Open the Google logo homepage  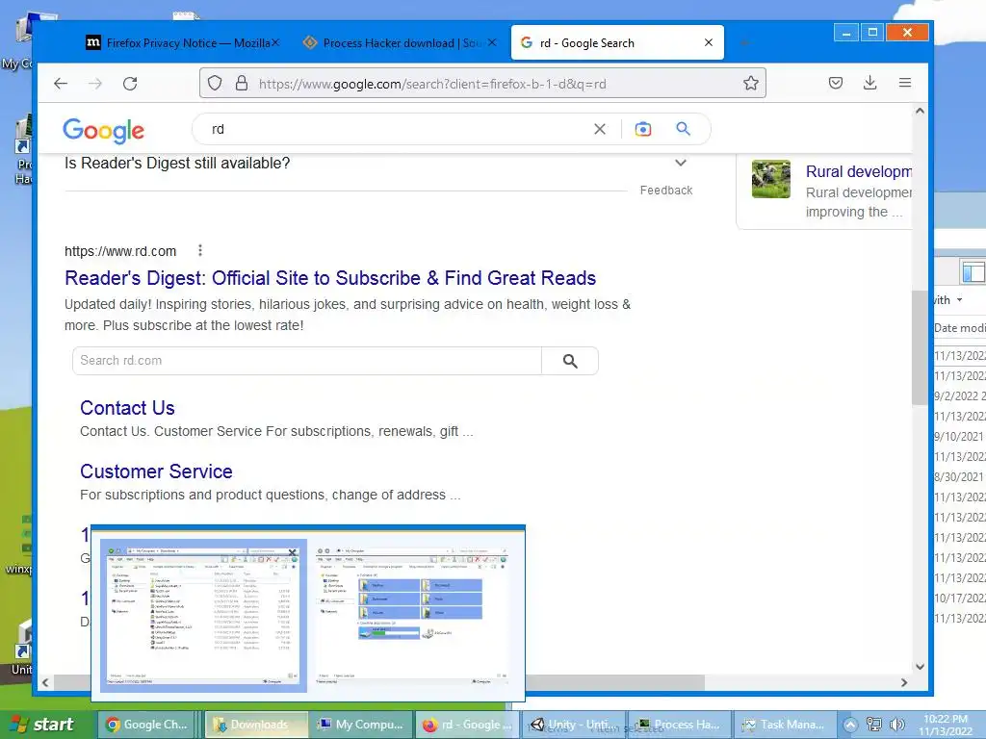pos(104,130)
